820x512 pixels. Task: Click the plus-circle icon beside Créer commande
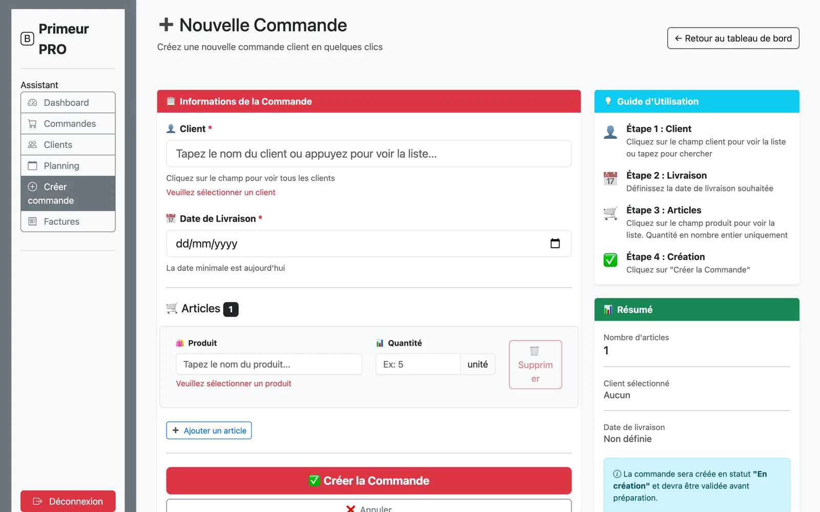coord(32,186)
